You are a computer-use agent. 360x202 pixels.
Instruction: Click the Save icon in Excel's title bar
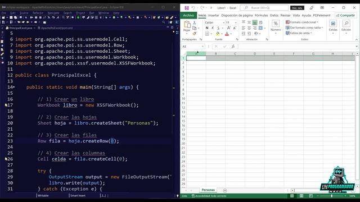point(187,8)
